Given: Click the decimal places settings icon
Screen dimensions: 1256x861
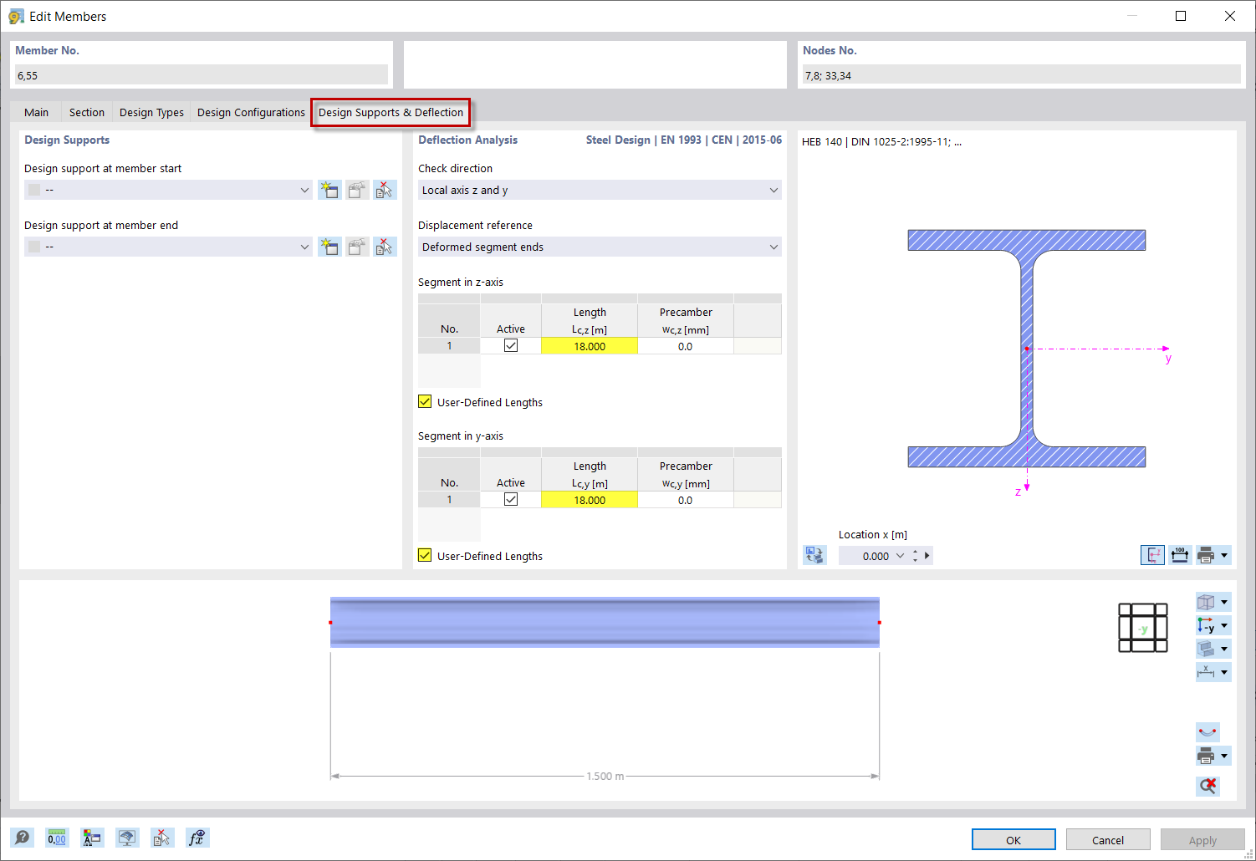Looking at the screenshot, I should 56,837.
